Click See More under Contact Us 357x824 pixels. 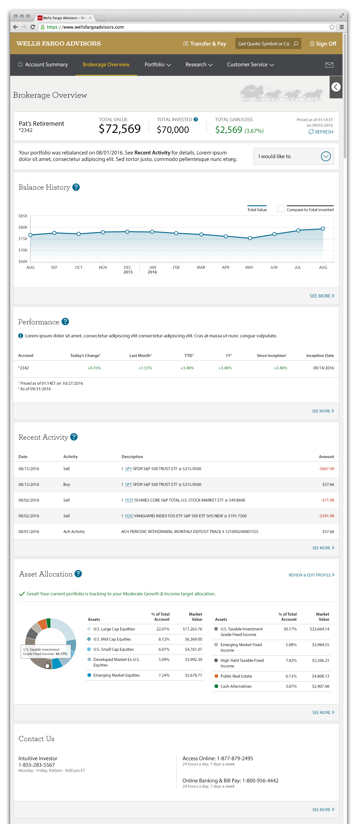(x=323, y=810)
